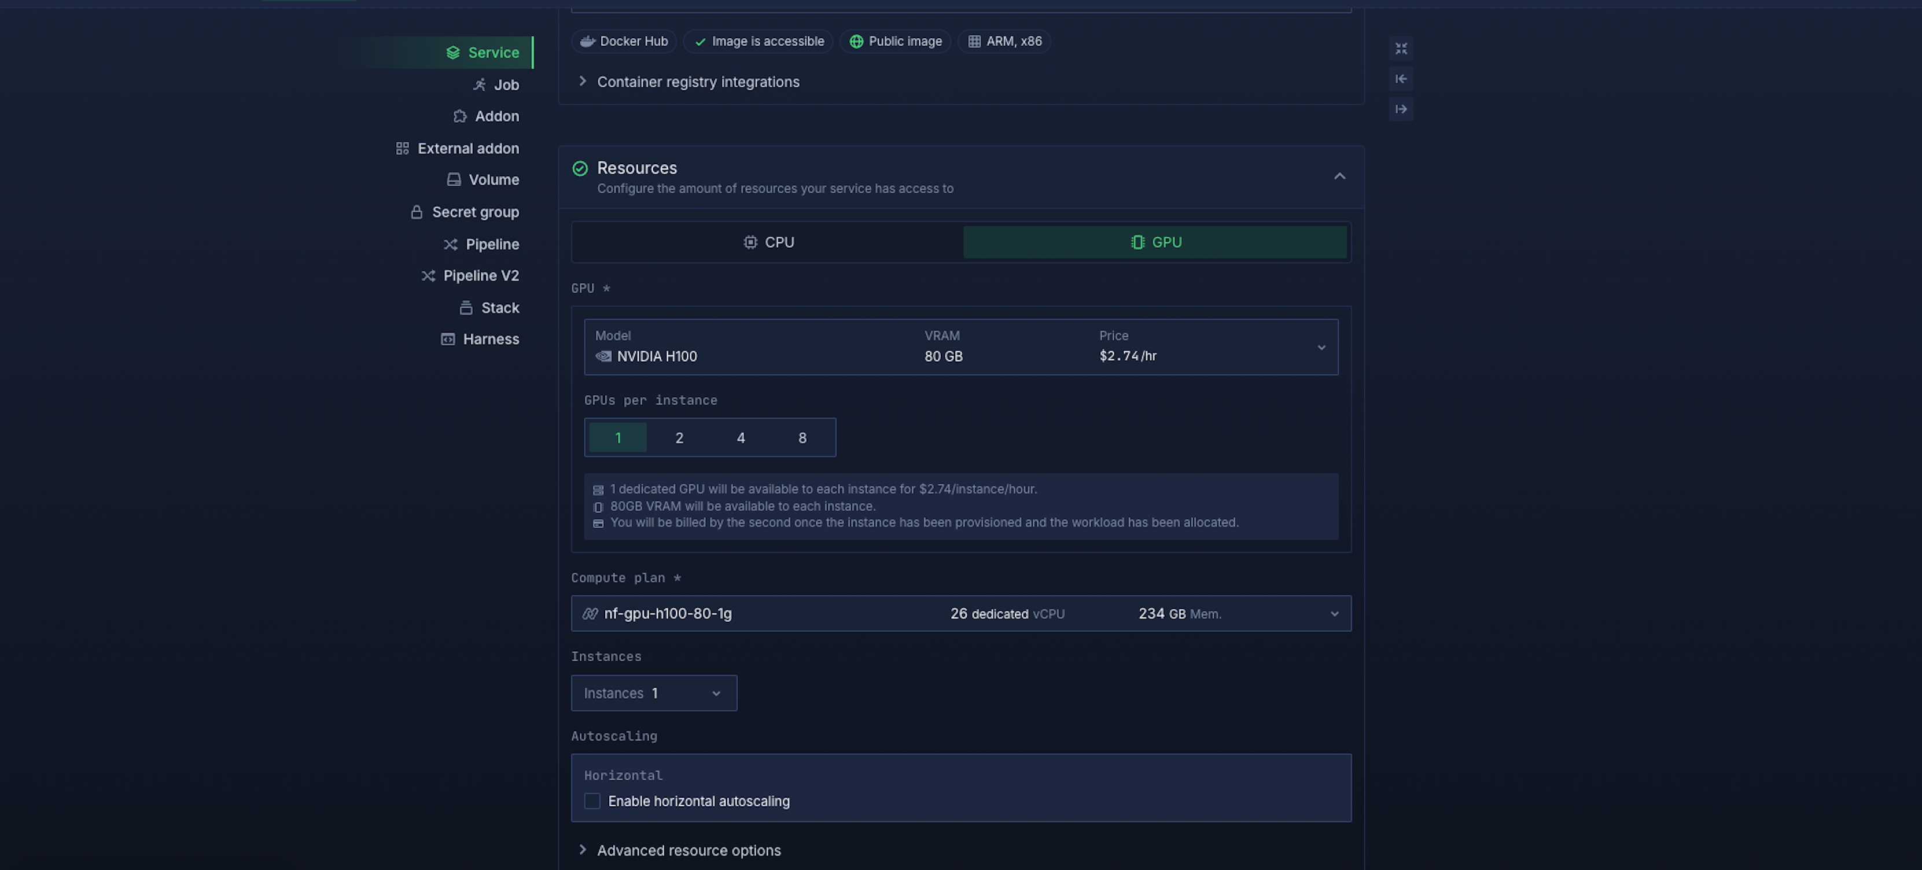Click the NVIDIA GPU card icon
This screenshot has width=1922, height=870.
tap(603, 357)
